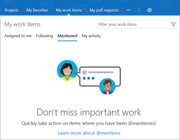Click the Don't miss important work heading
The width and height of the screenshot is (180, 140).
(x=89, y=112)
